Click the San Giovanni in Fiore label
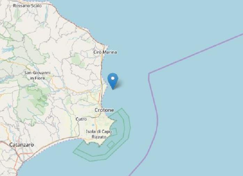243x176 pixels. pos(37,75)
